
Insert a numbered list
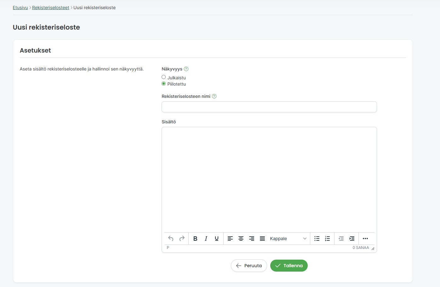[328, 239]
